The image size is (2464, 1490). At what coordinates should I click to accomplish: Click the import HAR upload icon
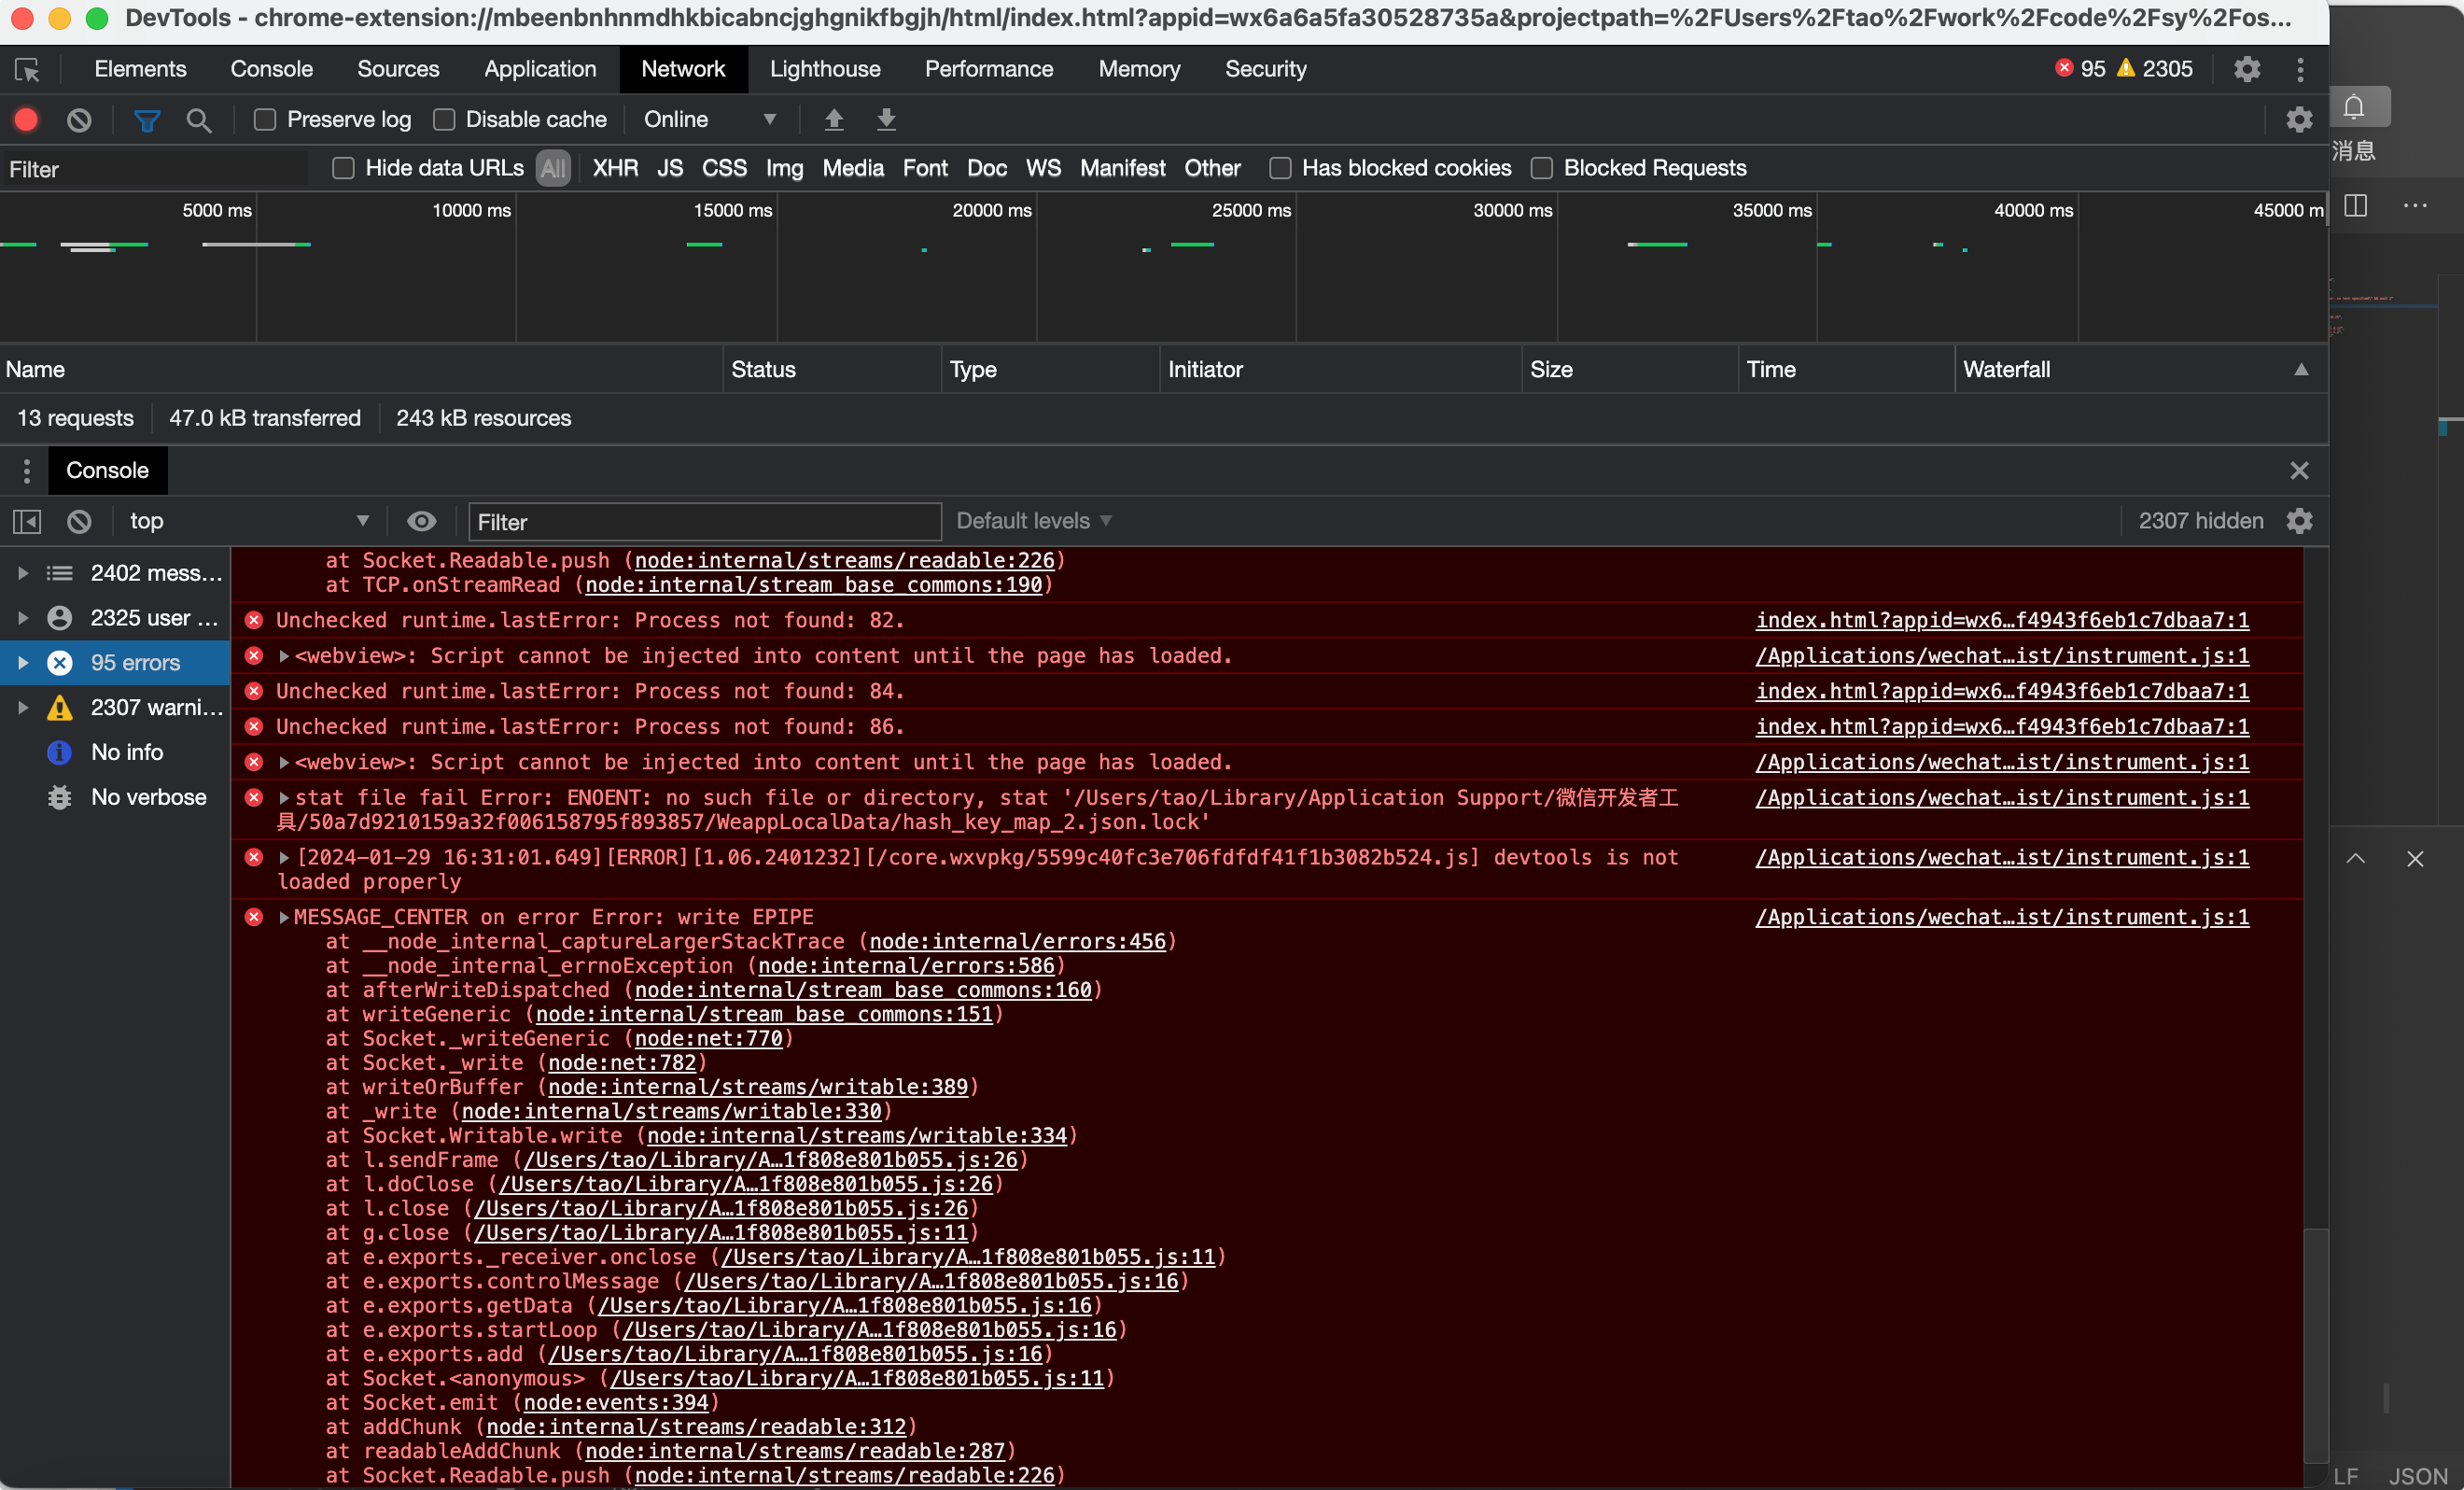[834, 120]
